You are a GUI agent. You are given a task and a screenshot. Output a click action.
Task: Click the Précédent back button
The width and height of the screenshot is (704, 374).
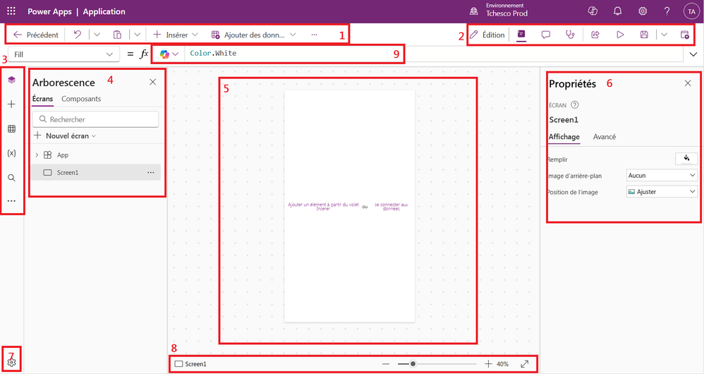click(36, 35)
